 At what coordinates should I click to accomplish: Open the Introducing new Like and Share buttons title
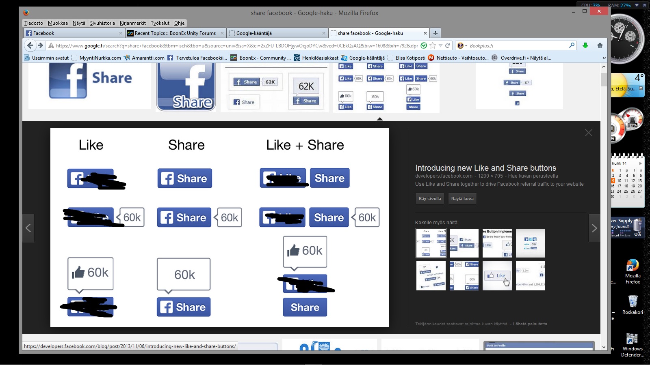pyautogui.click(x=486, y=168)
